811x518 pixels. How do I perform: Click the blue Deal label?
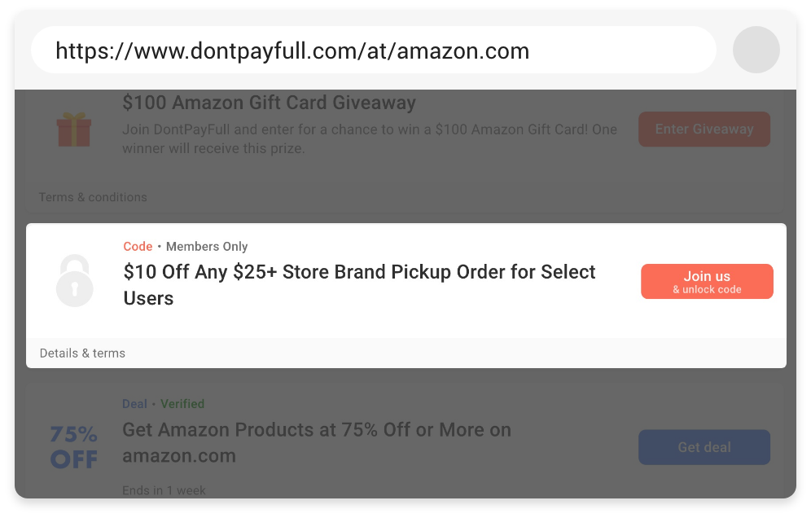click(134, 404)
